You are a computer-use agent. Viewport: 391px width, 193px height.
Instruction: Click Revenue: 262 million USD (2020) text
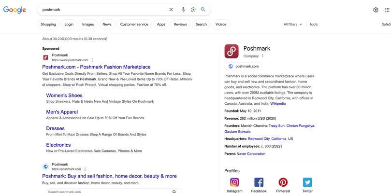pos(250,118)
